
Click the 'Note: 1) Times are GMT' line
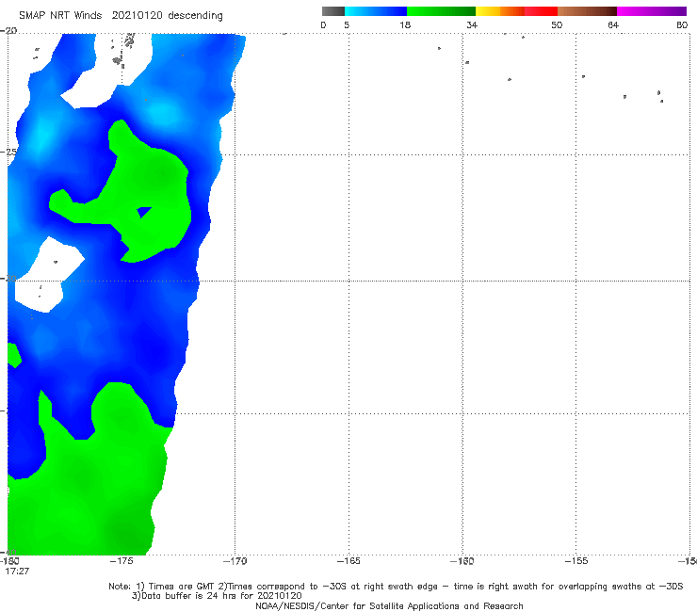396,587
